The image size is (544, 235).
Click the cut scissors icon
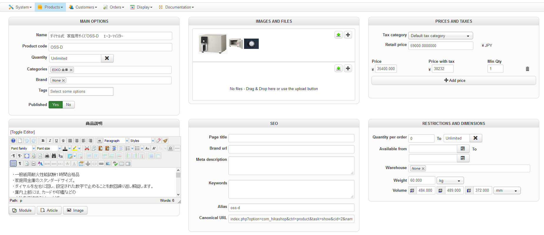(x=87, y=148)
